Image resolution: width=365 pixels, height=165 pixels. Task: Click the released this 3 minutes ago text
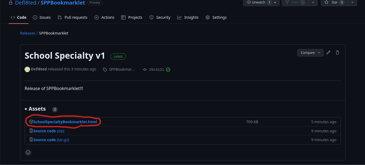pyautogui.click(x=72, y=69)
